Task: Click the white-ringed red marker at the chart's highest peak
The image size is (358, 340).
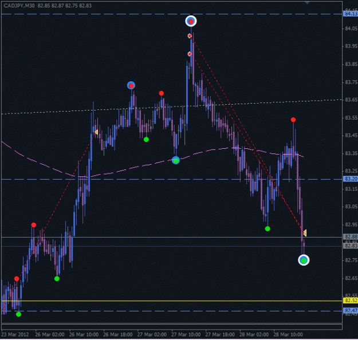Action: point(191,21)
